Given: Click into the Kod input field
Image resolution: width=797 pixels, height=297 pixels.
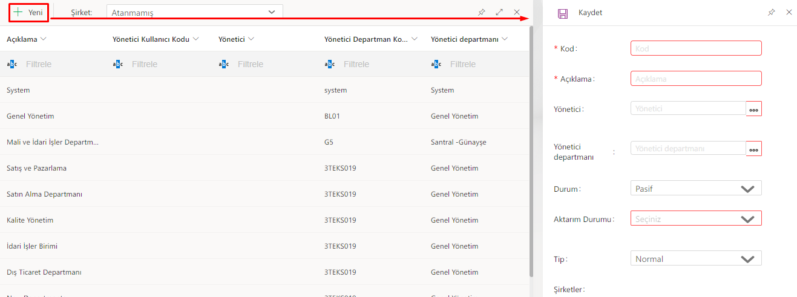Looking at the screenshot, I should coord(695,48).
